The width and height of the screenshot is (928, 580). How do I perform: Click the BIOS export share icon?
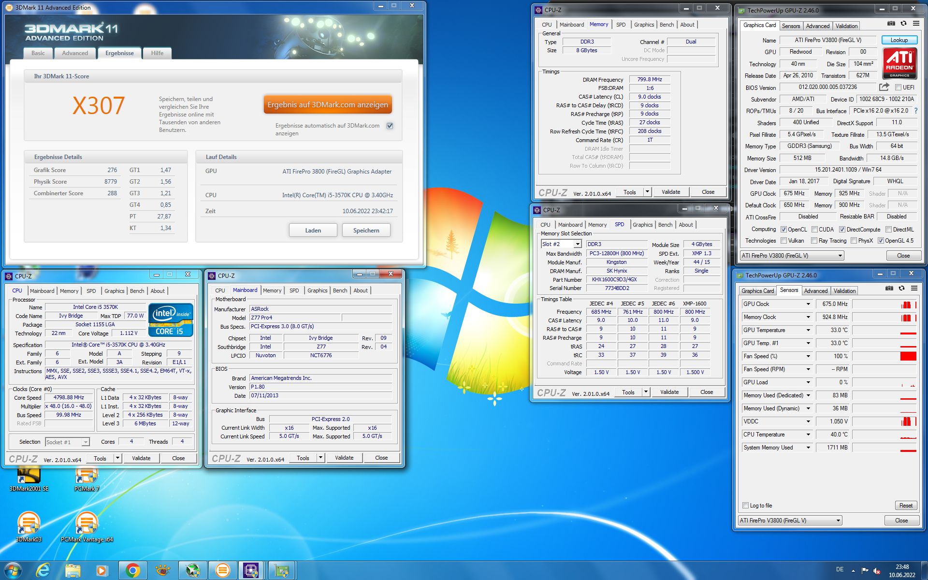[884, 87]
